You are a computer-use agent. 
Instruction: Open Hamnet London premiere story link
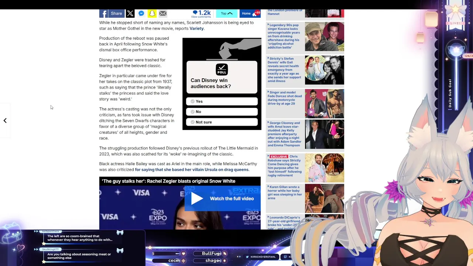coord(285,12)
